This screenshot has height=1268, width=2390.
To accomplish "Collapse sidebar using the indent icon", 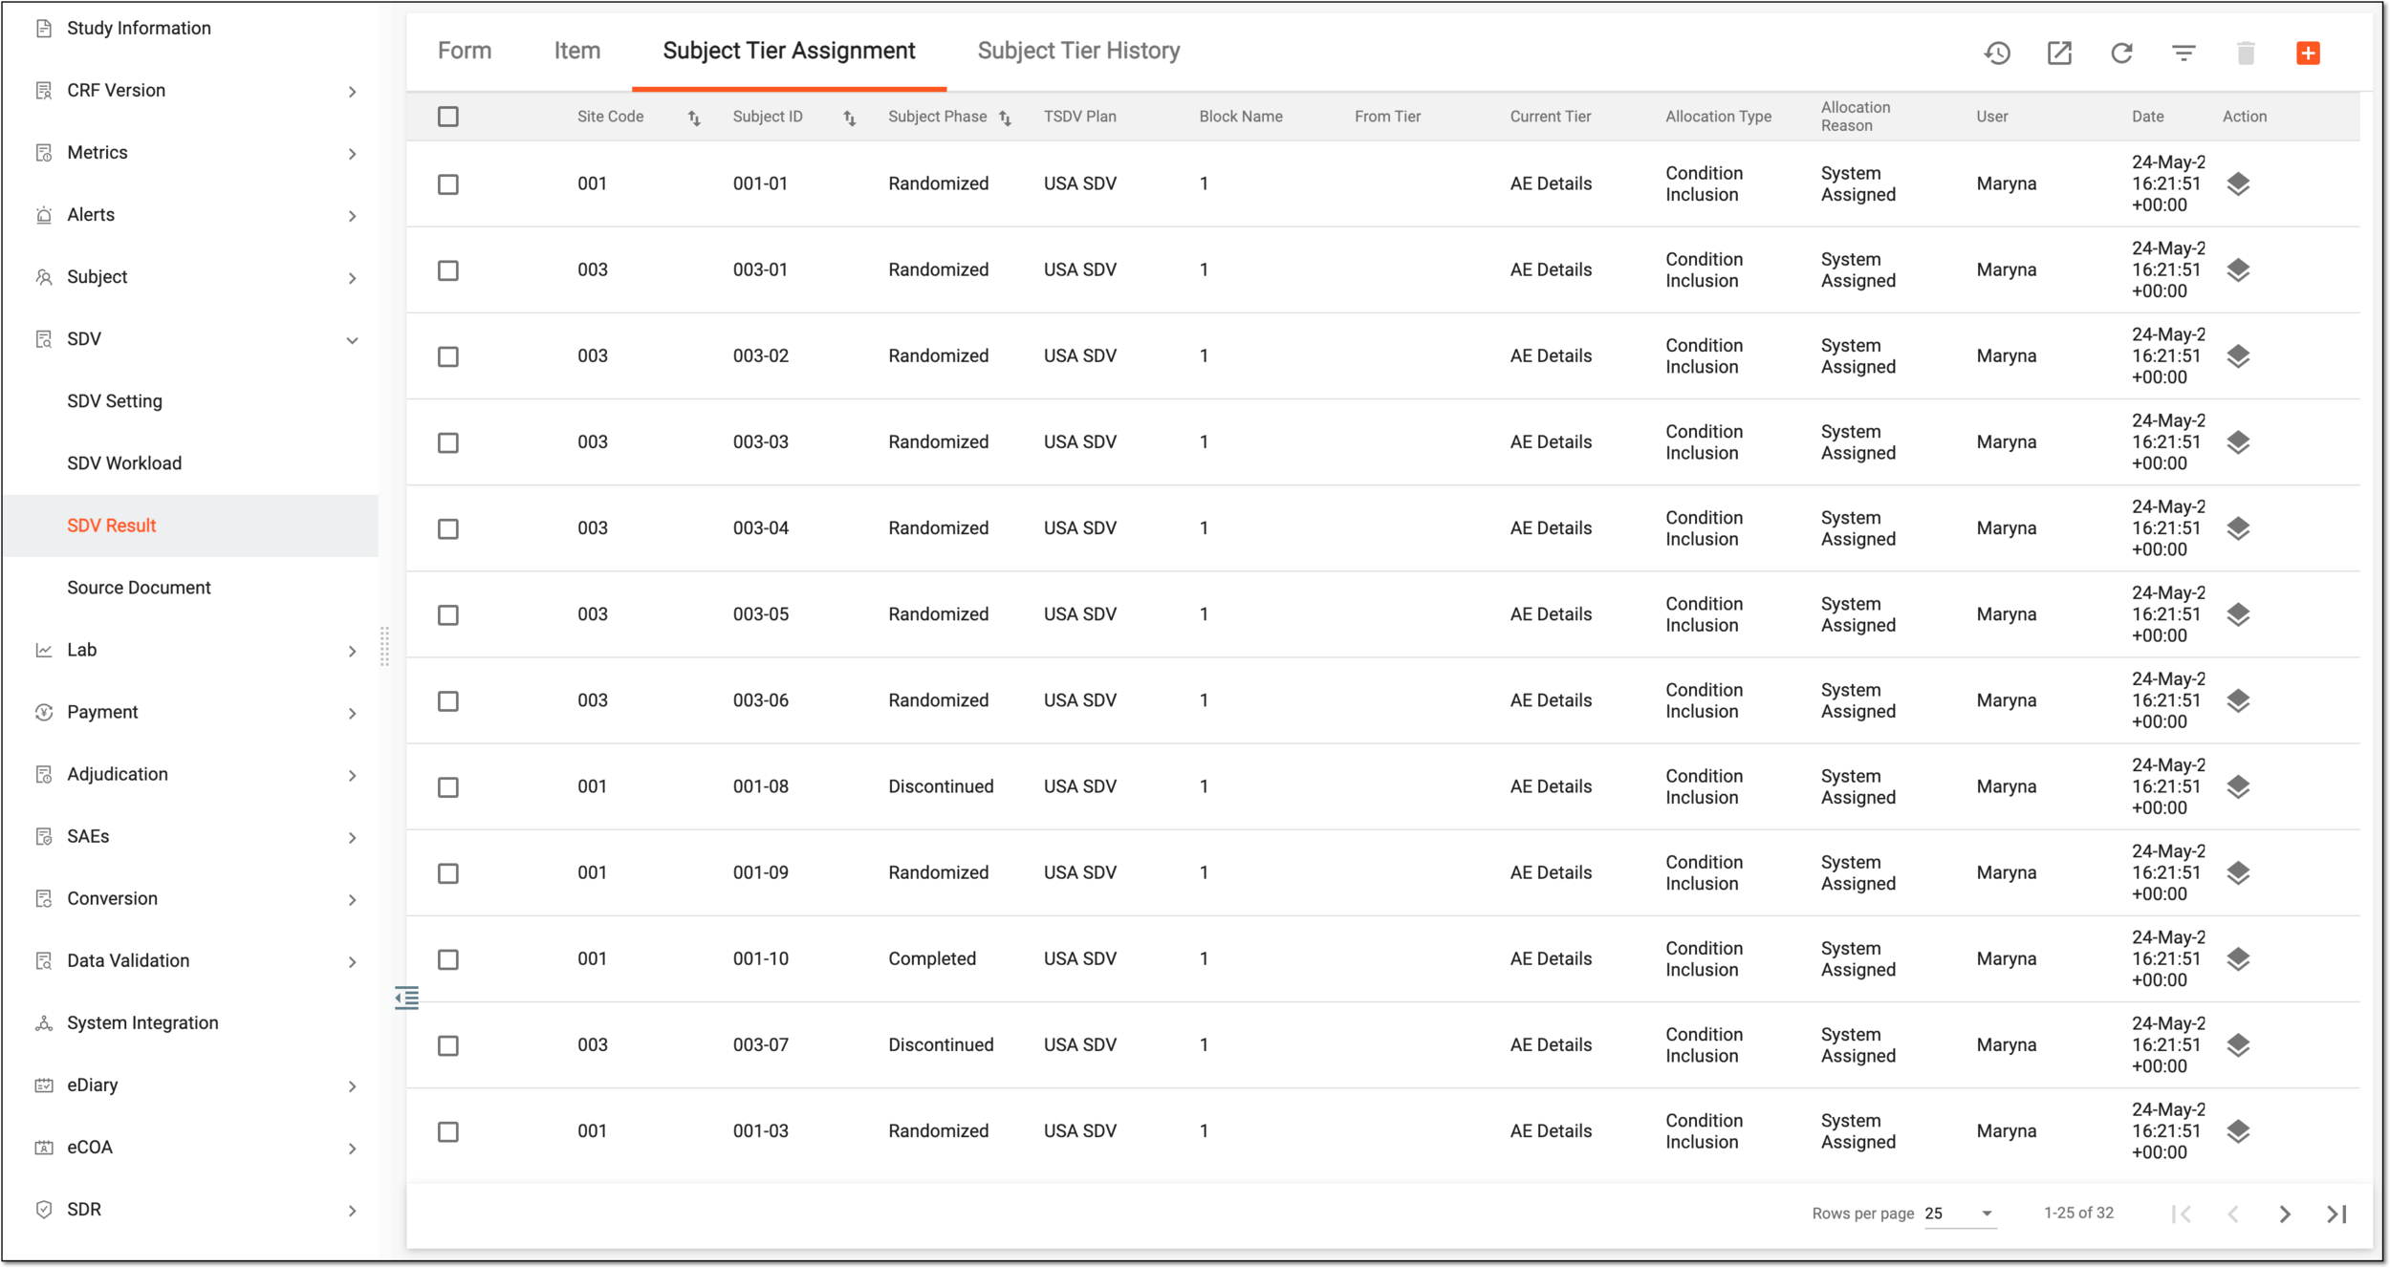I will 407,998.
